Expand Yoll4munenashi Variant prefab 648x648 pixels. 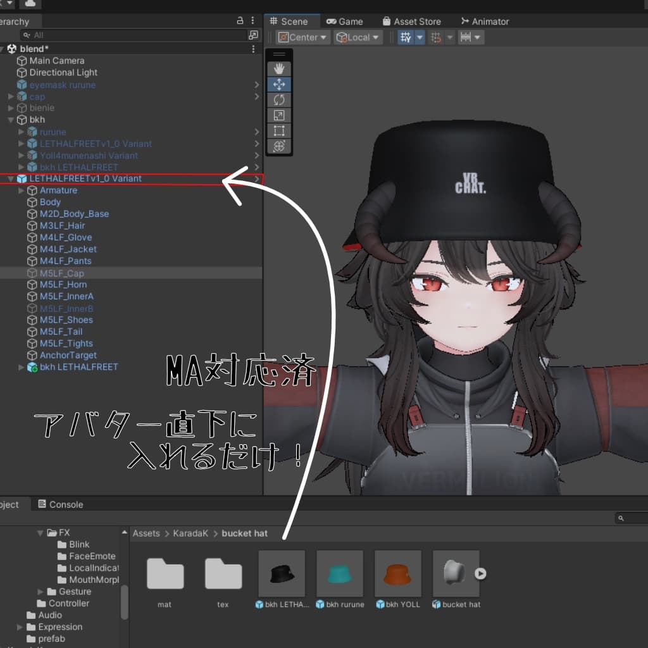click(22, 156)
